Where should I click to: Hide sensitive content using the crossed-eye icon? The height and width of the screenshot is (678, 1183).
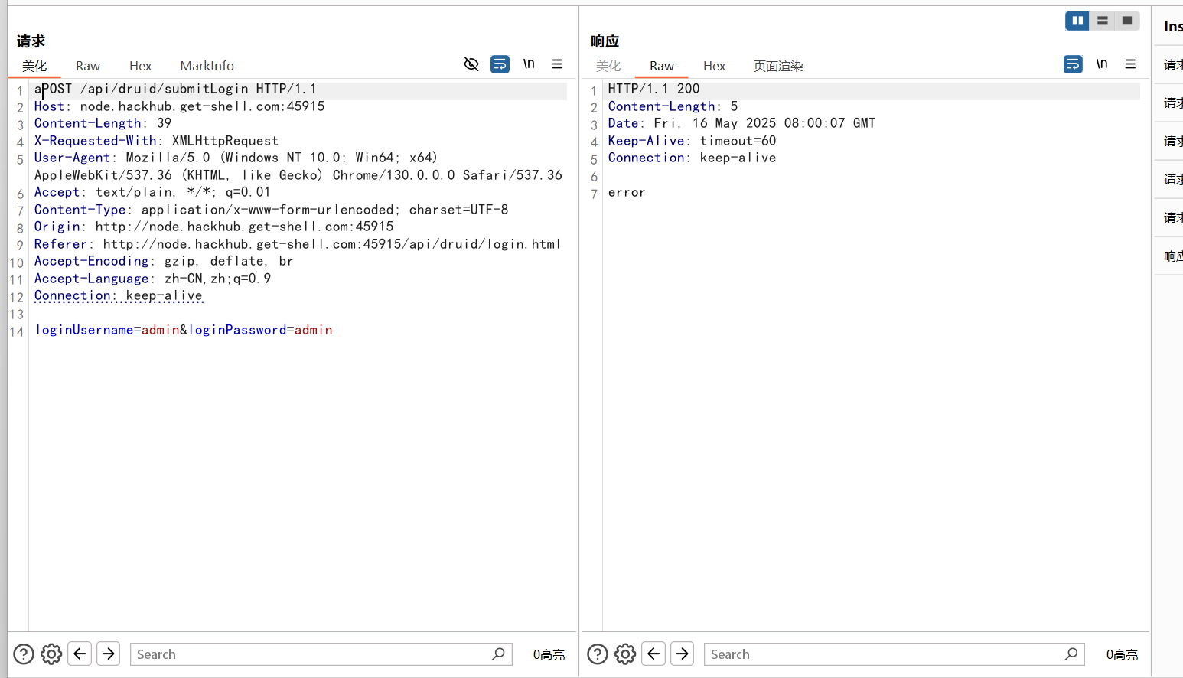click(471, 64)
